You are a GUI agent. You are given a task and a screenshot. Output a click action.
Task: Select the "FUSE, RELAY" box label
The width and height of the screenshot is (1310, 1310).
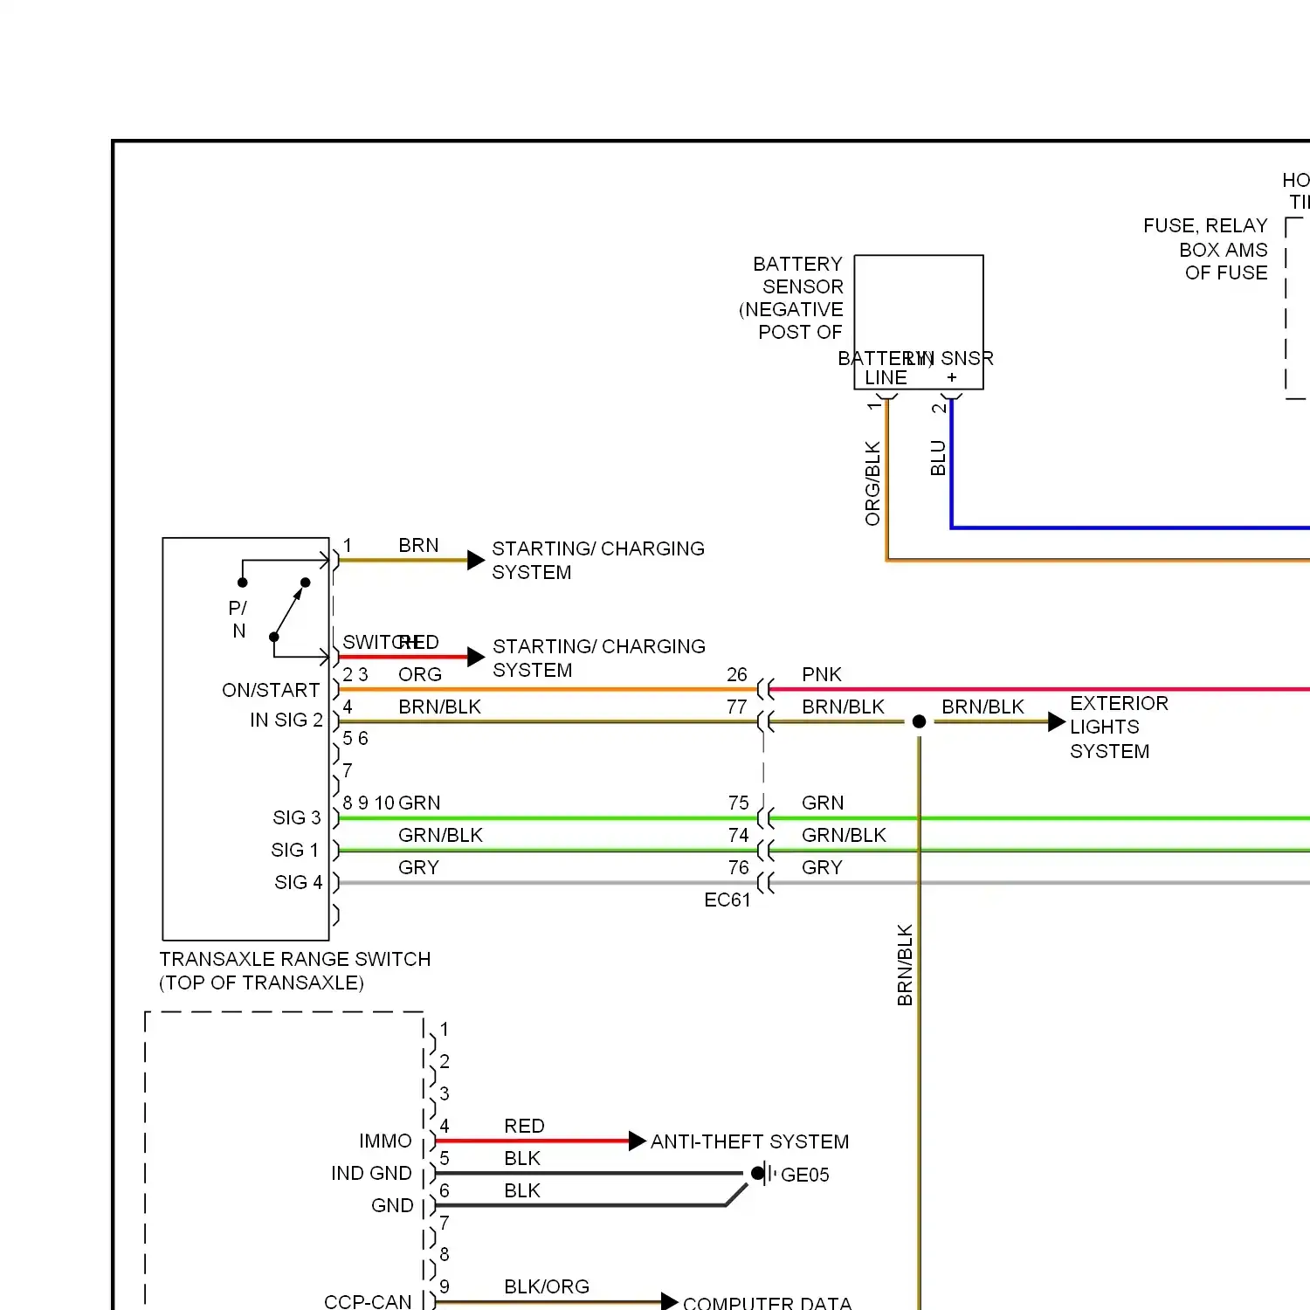point(1205,225)
